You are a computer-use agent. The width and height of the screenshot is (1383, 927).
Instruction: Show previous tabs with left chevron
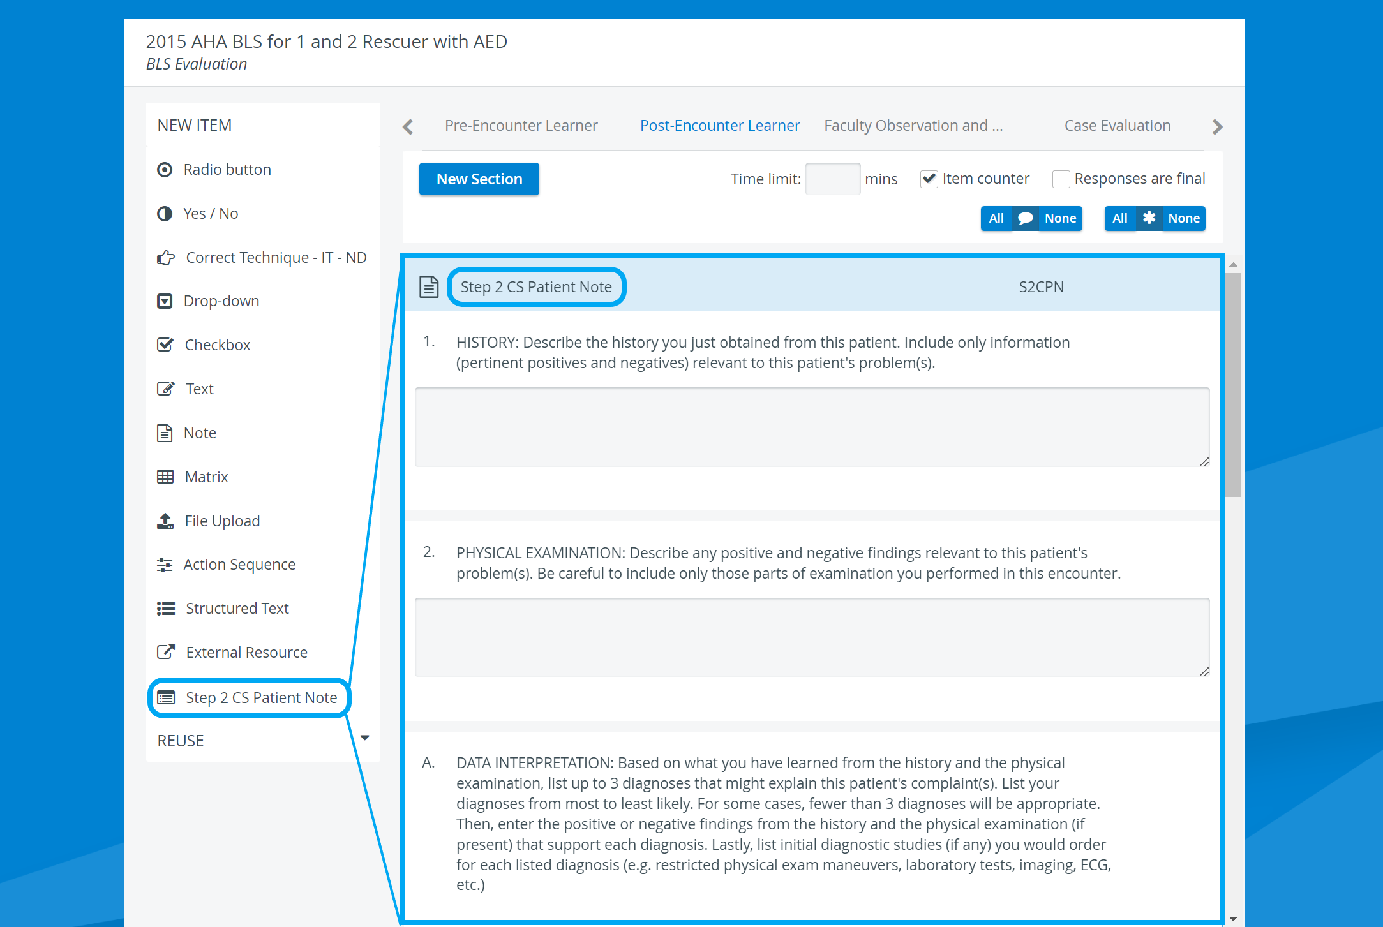pos(408,126)
